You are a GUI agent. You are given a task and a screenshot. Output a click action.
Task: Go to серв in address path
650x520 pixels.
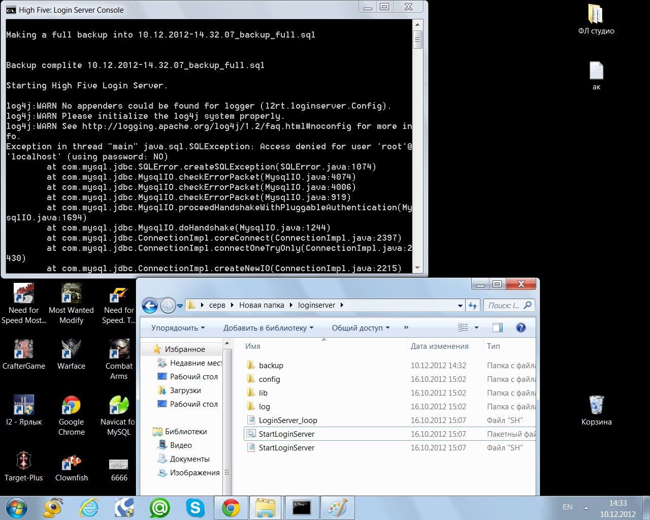(x=217, y=305)
